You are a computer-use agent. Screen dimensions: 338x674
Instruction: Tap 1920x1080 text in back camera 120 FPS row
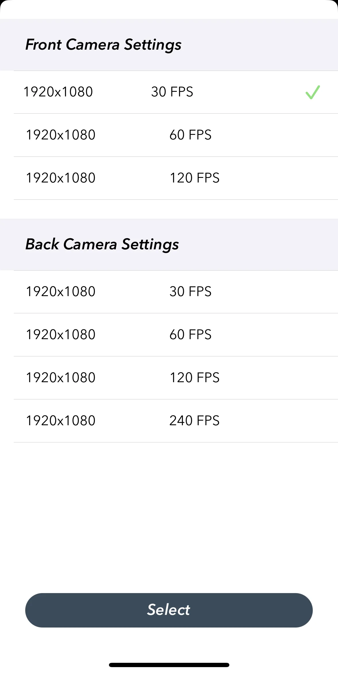60,378
